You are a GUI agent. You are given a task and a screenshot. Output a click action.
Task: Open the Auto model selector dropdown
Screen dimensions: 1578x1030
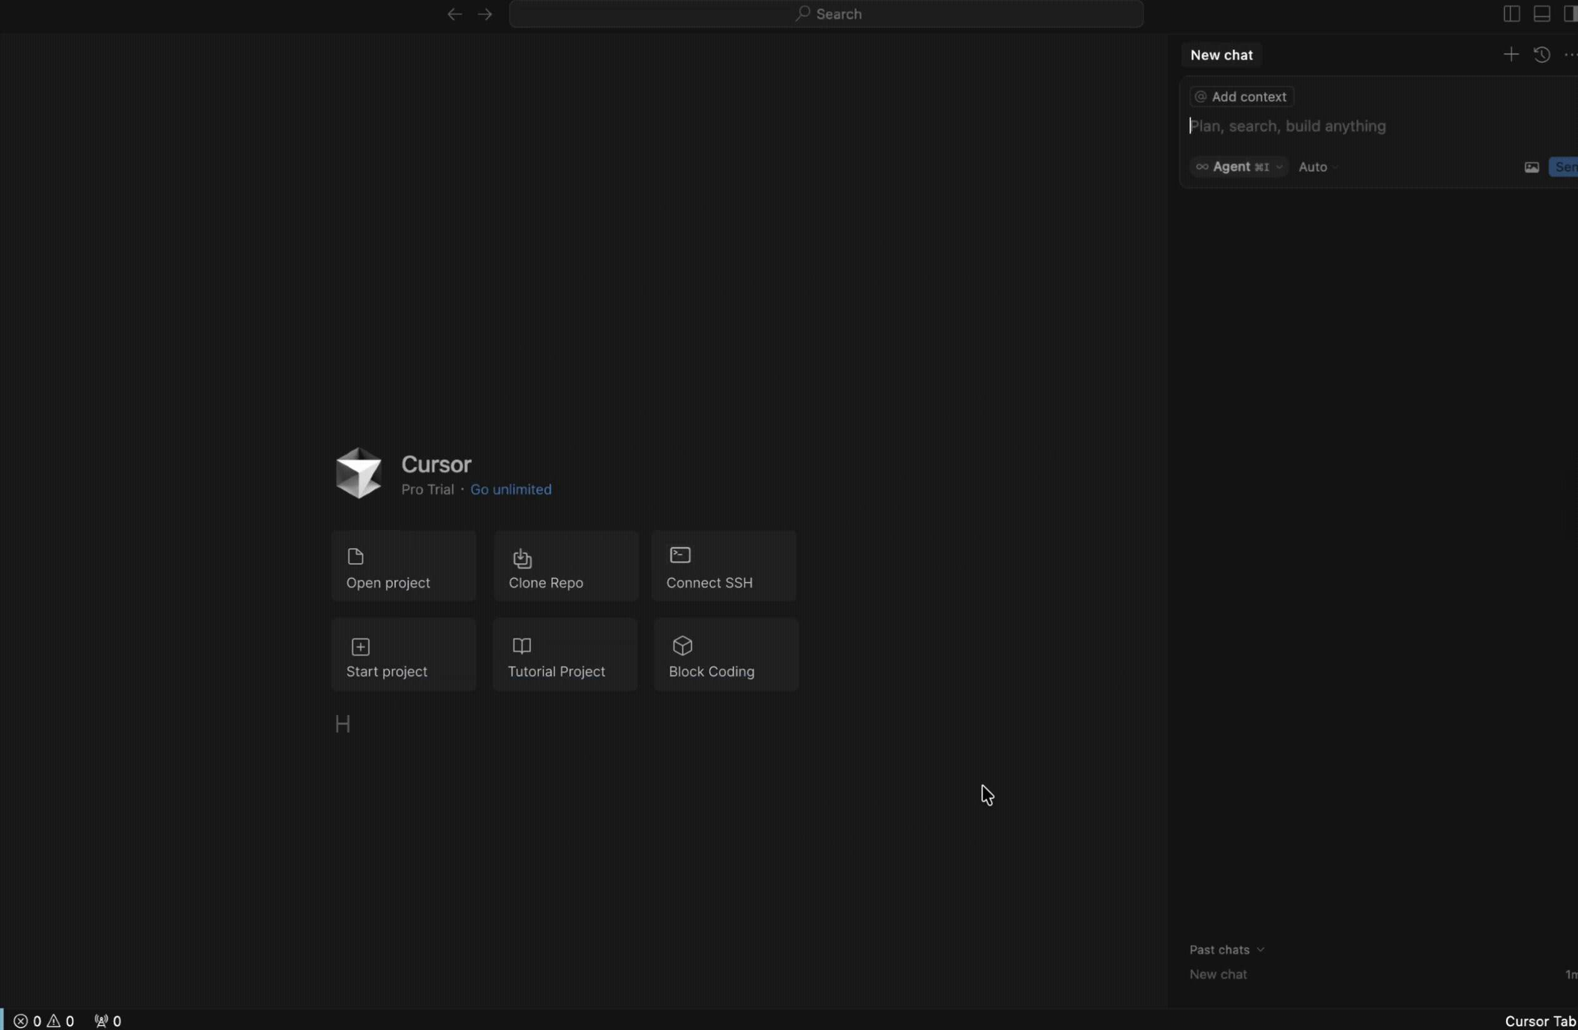(1317, 167)
